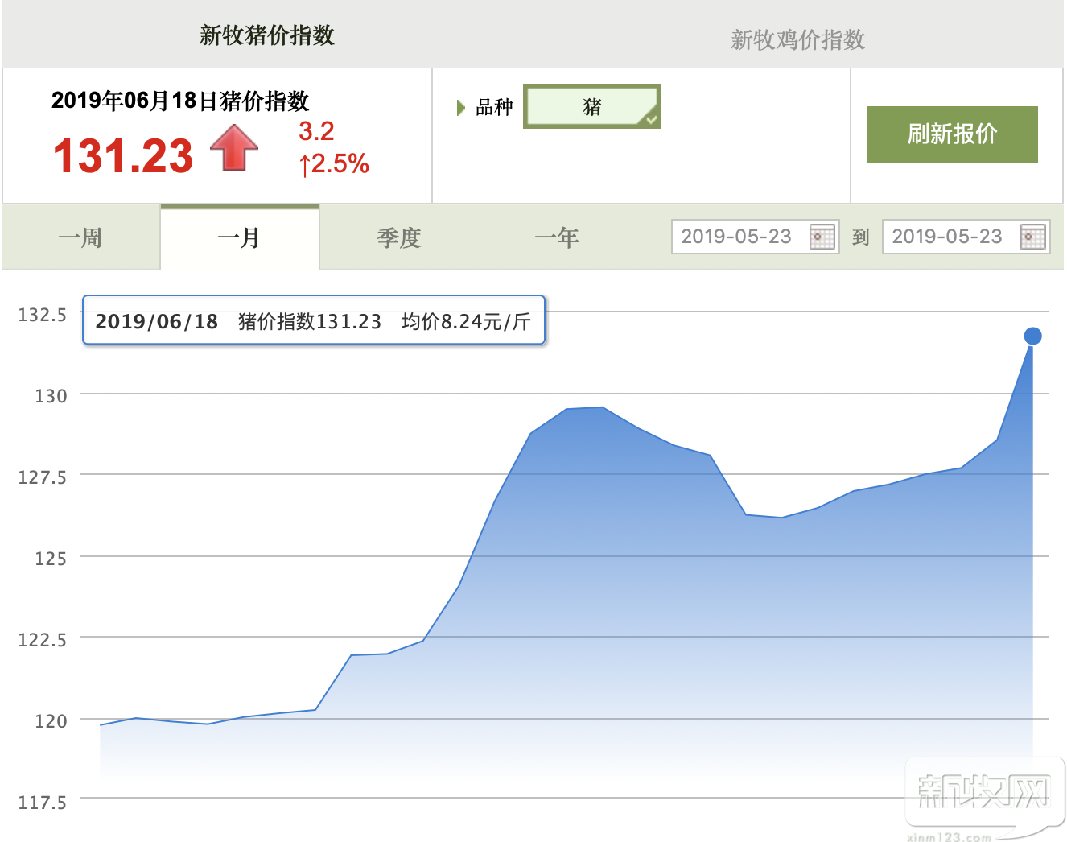Click the end date input field
This screenshot has width=1067, height=842.
947,237
